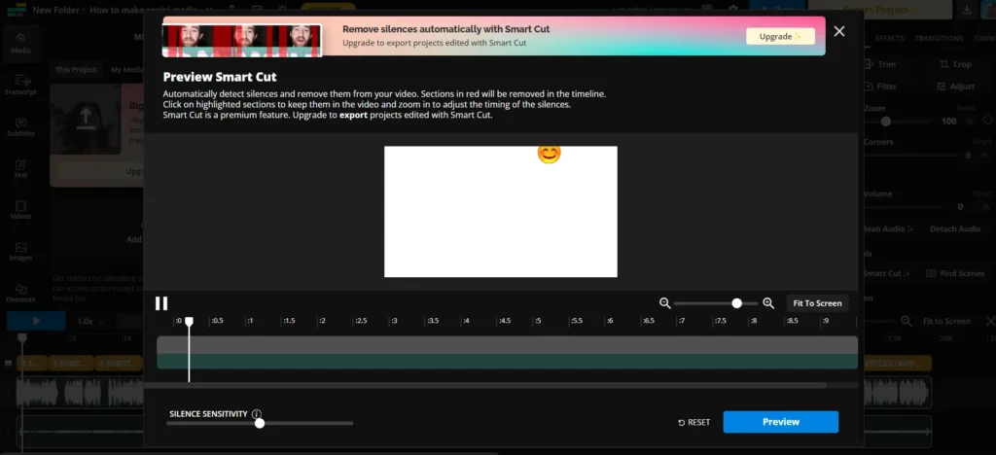The width and height of the screenshot is (996, 455).
Task: Click the horizontal scrollbar under Smart Cut timeline
Action: (485, 385)
